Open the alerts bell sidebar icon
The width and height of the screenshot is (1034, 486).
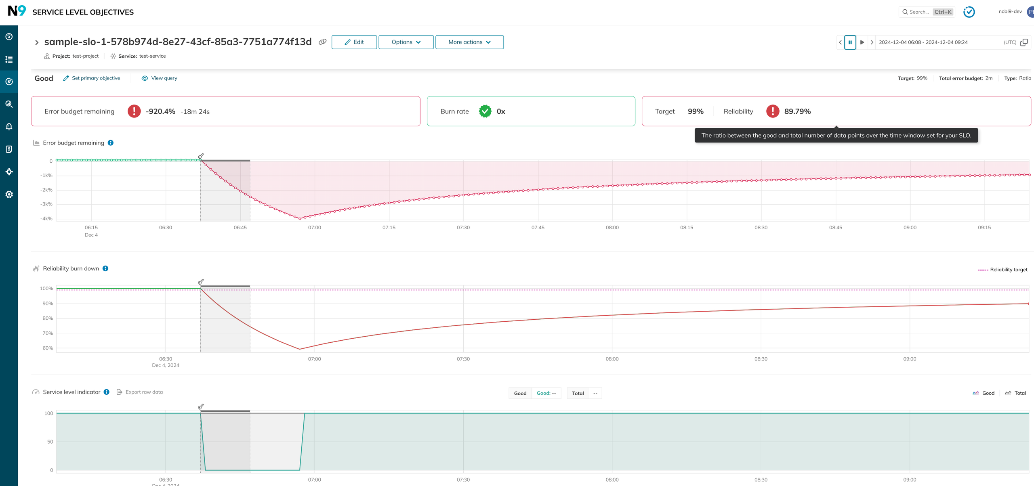(9, 127)
